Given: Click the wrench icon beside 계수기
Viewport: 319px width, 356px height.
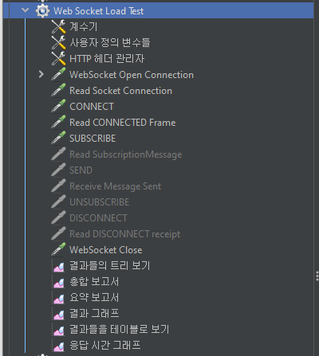Looking at the screenshot, I should click(58, 26).
